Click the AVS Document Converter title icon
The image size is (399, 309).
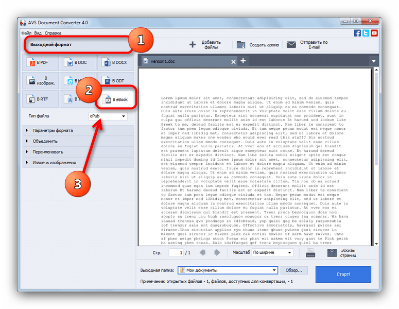click(x=23, y=23)
